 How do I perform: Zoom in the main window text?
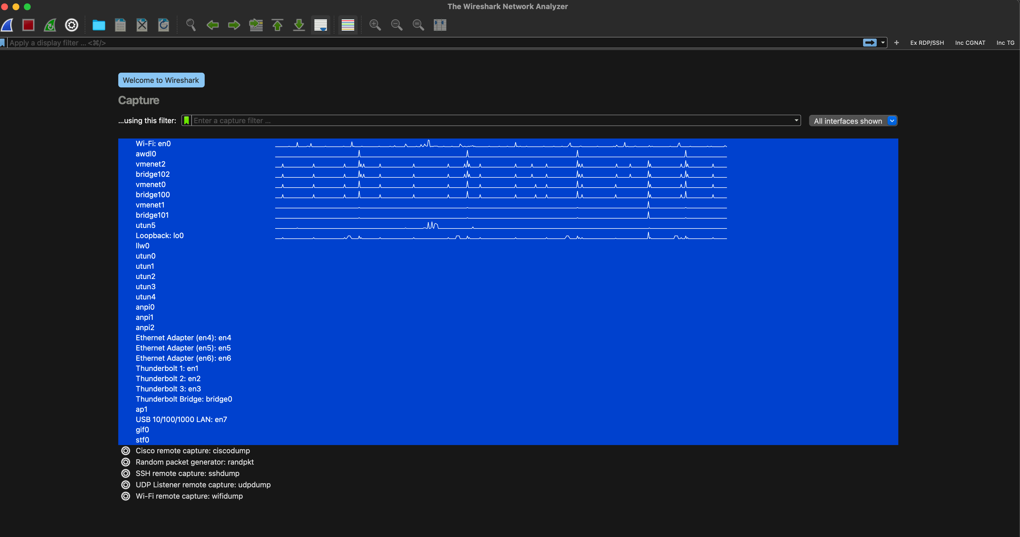(x=375, y=25)
